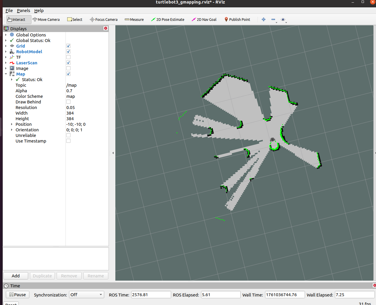Click the Duplicate button
This screenshot has width=376, height=305.
pos(42,276)
